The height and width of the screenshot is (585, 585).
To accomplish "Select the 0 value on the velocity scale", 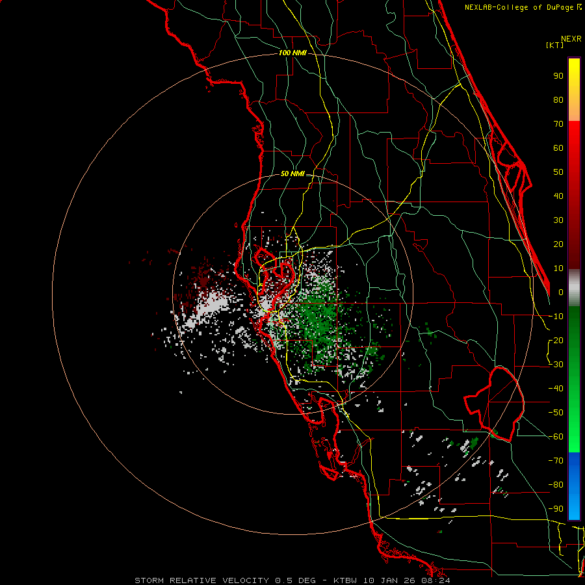I will coord(561,292).
